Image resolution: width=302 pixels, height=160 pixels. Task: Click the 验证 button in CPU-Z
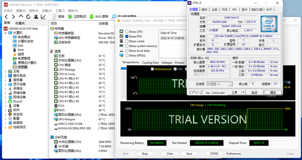pos(254,92)
